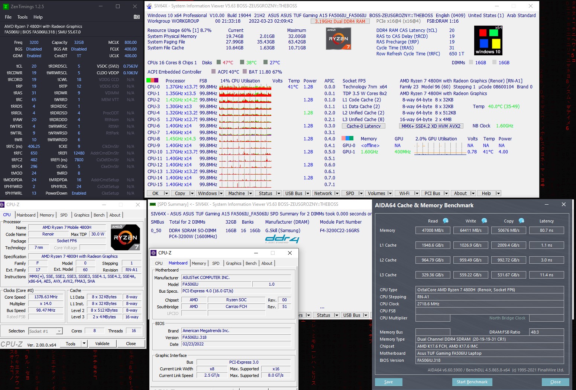Click Validate button in CPU-Z

tap(102, 344)
